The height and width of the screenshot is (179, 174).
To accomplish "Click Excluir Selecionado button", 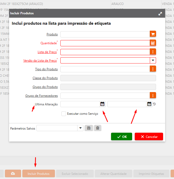I will pos(75,174).
